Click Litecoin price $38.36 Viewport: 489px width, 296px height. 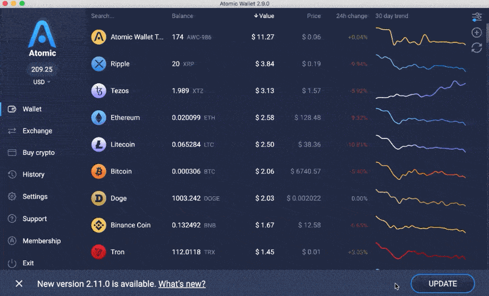tap(309, 144)
